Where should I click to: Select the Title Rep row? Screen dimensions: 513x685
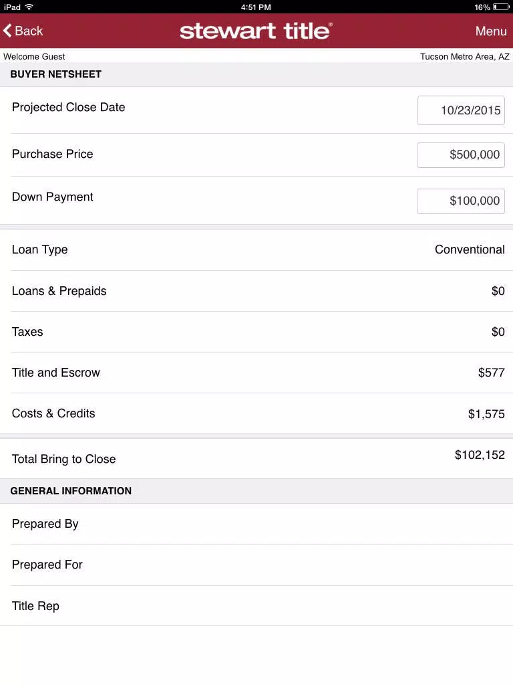tap(256, 606)
